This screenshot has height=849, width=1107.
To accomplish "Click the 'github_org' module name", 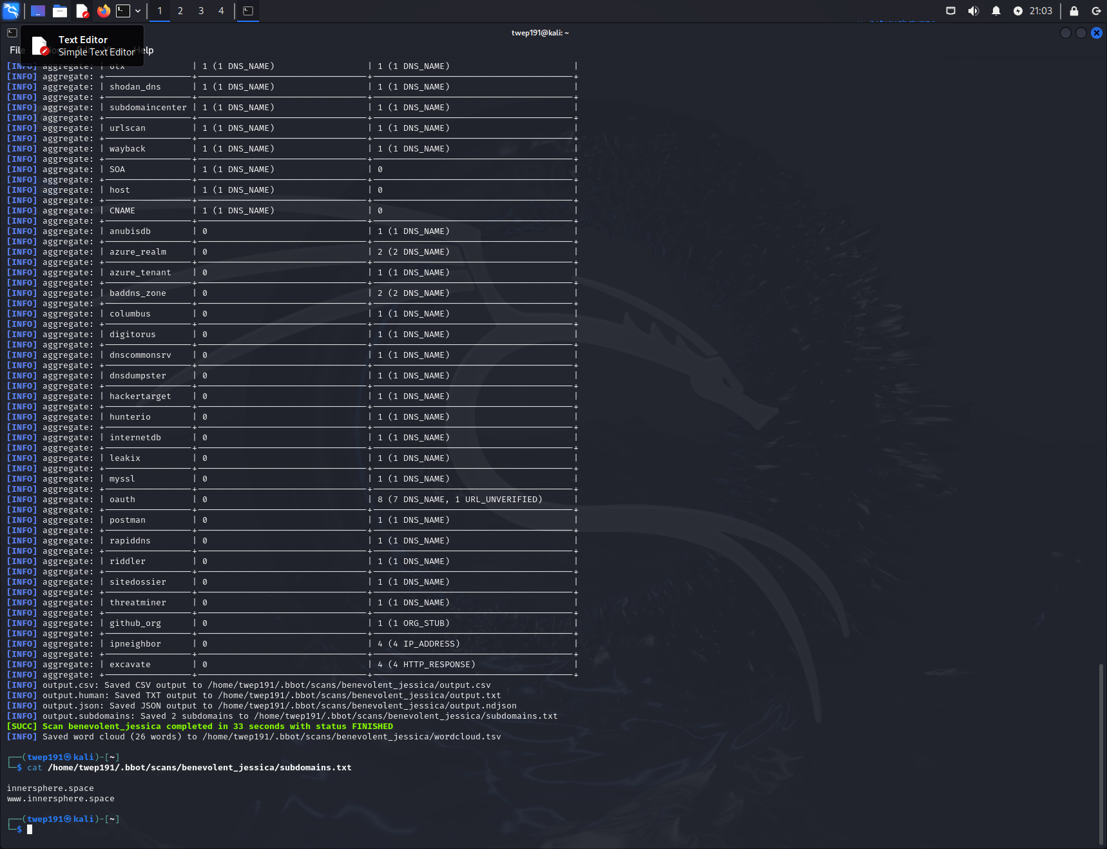I will pos(135,623).
